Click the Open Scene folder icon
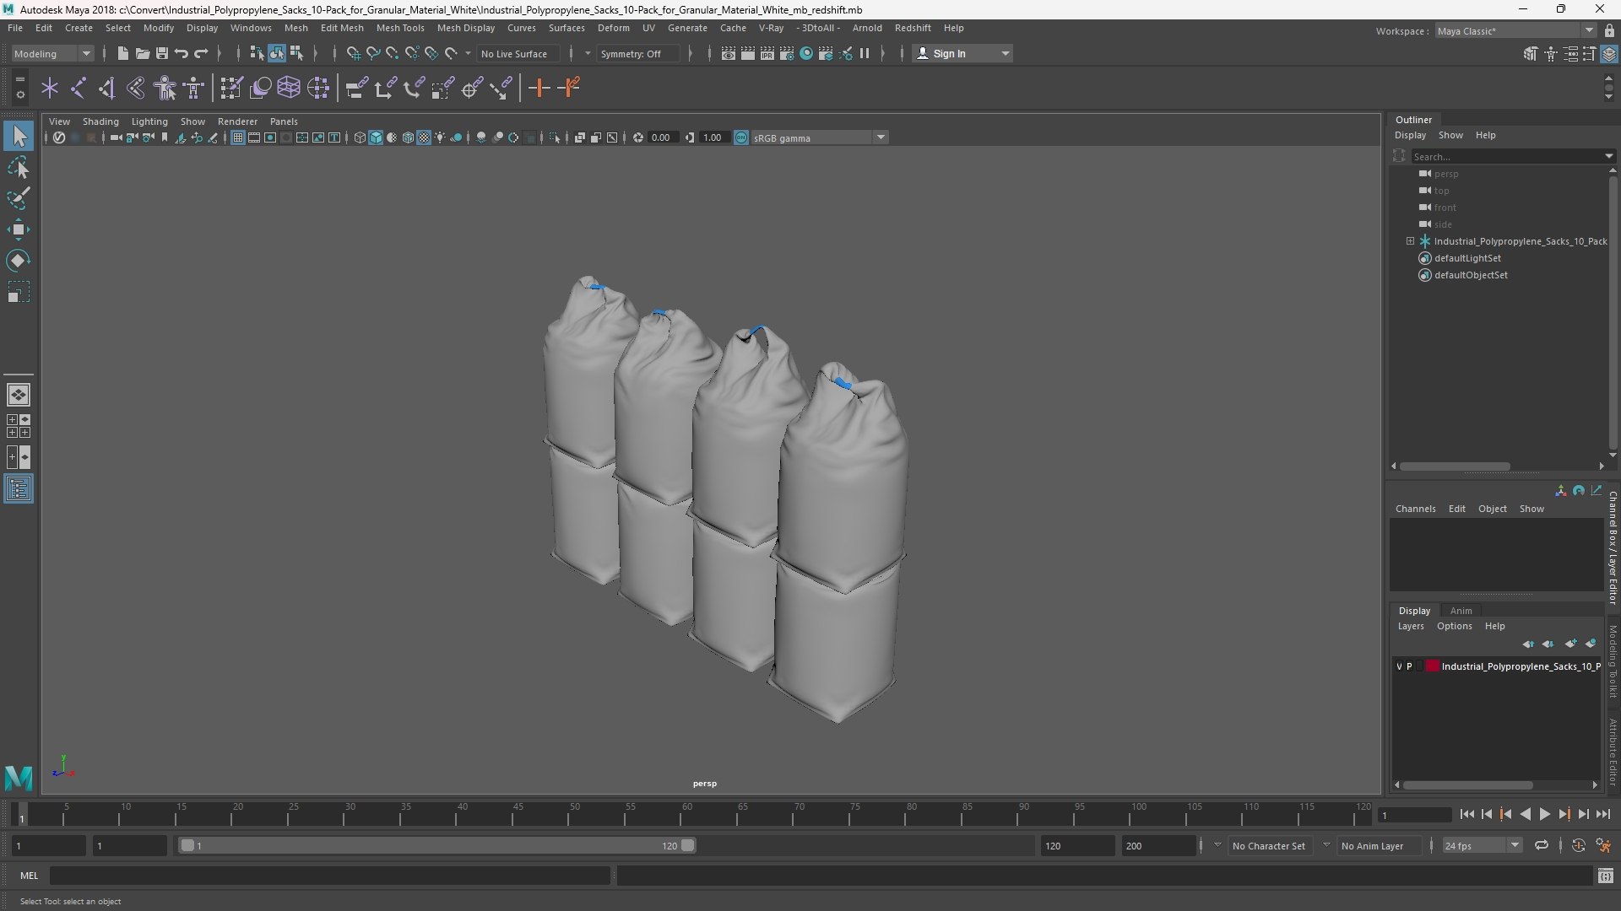1621x911 pixels. pos(142,53)
